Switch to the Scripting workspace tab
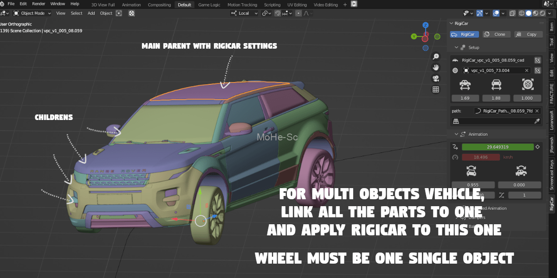 click(272, 5)
